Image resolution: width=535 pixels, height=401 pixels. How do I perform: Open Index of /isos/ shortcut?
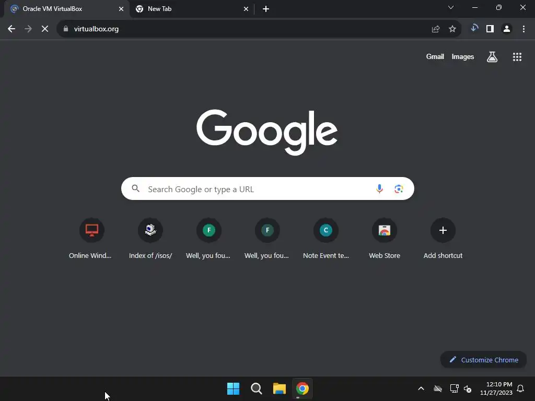click(150, 238)
